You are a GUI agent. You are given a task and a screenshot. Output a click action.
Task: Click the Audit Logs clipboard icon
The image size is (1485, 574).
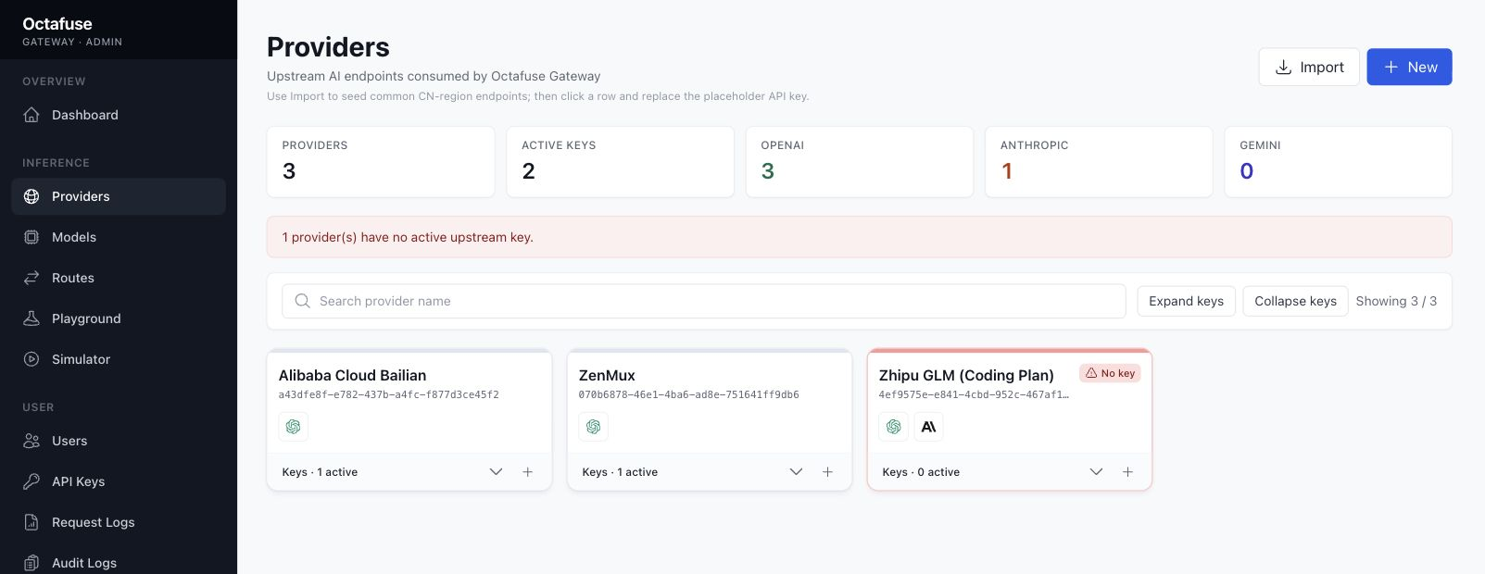coord(31,563)
